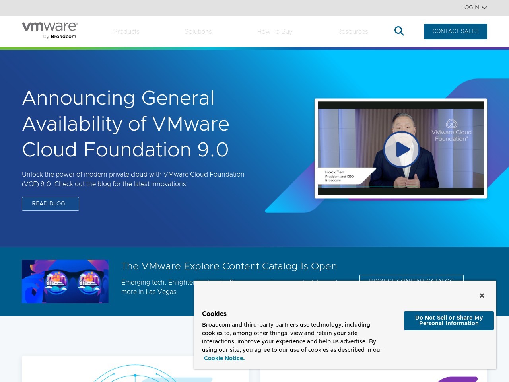Open the search magnifier

(x=399, y=31)
